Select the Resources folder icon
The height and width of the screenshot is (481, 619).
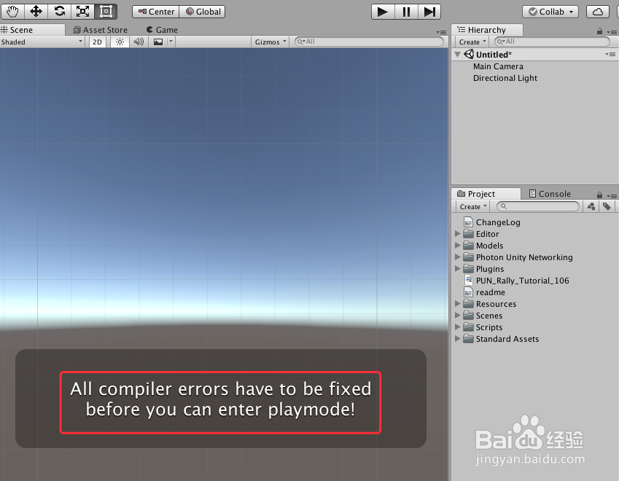point(468,304)
